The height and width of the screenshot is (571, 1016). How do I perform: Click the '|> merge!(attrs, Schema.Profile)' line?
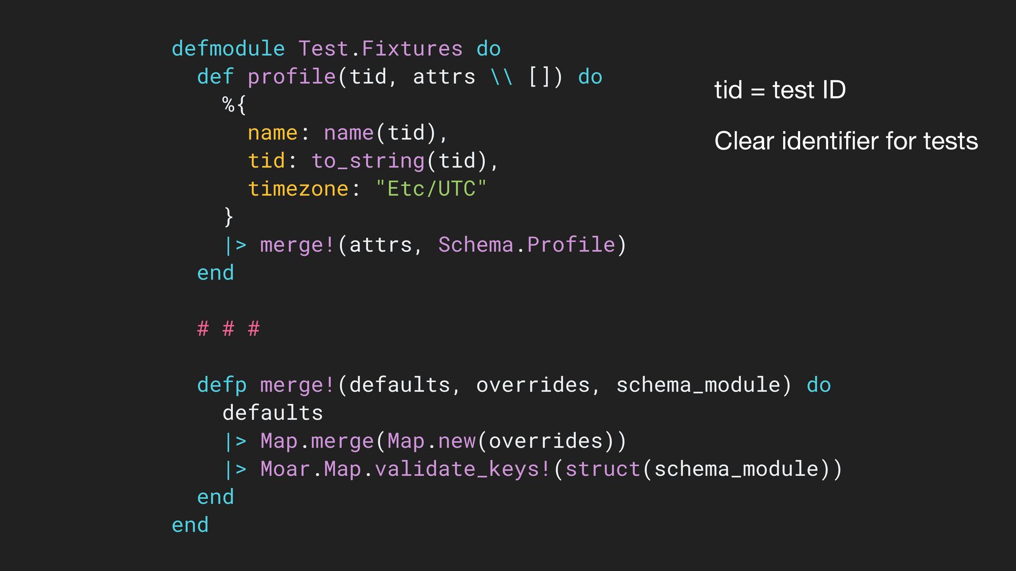425,245
